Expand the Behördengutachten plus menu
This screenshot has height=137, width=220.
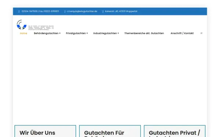coord(47,33)
